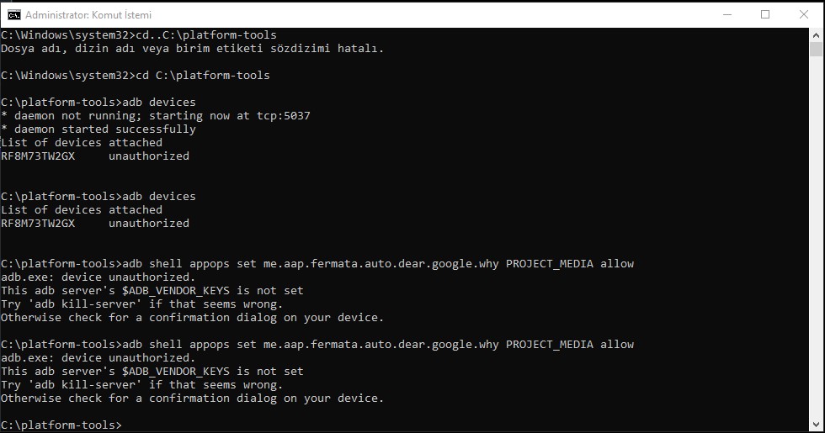The height and width of the screenshot is (433, 825).
Task: Click the first RF8M73TW2GX device serial
Action: pyautogui.click(x=38, y=156)
